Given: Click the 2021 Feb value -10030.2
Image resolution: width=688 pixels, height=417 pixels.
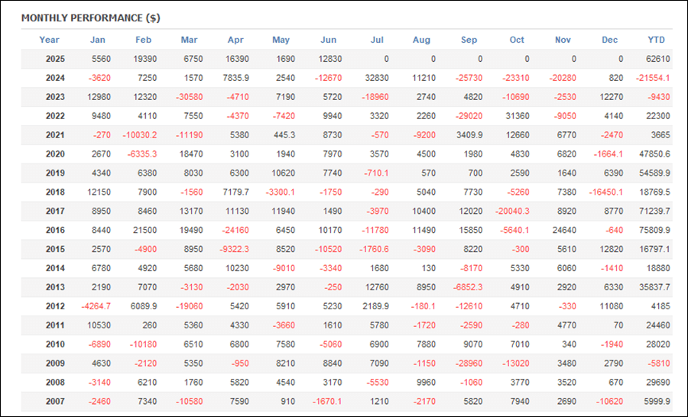Looking at the screenshot, I should 140,135.
